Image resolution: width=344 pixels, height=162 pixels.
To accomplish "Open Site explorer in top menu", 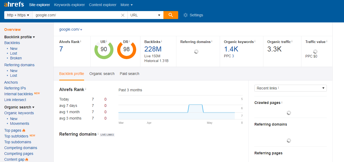I will (39, 5).
